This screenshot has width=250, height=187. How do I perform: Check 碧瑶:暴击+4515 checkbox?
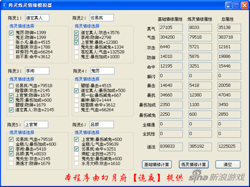tap(76, 86)
